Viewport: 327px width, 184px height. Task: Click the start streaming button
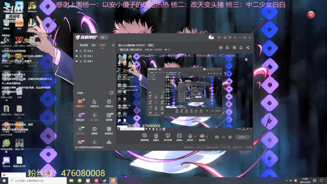[242, 137]
